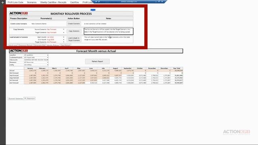The height and width of the screenshot is (145, 258).
Task: Open the Location filter dropdown
Action: 48,55
